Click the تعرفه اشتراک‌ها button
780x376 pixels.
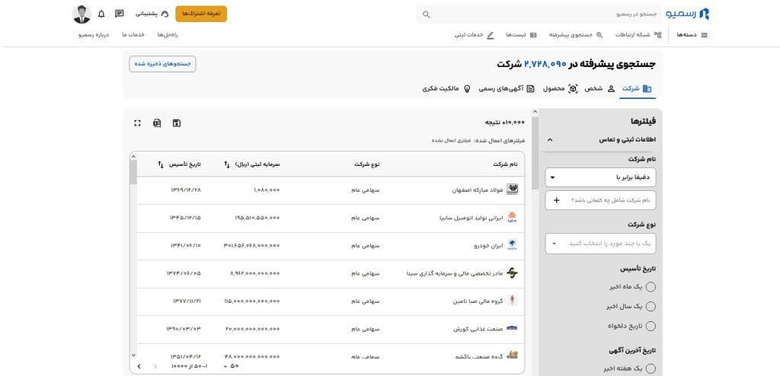[x=201, y=14]
